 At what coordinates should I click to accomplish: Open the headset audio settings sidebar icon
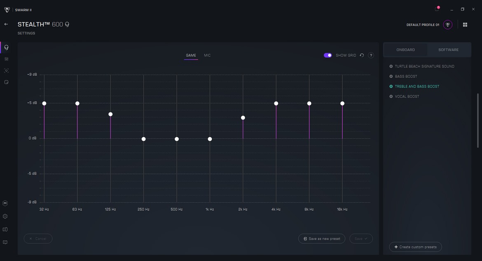click(6, 47)
